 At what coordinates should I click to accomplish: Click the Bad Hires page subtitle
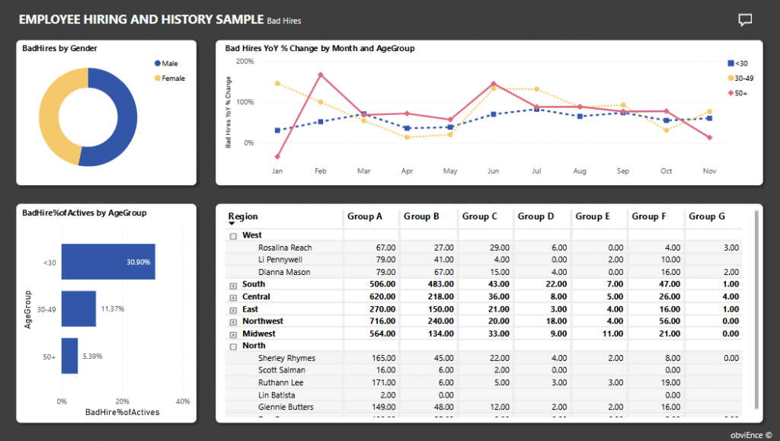(284, 21)
